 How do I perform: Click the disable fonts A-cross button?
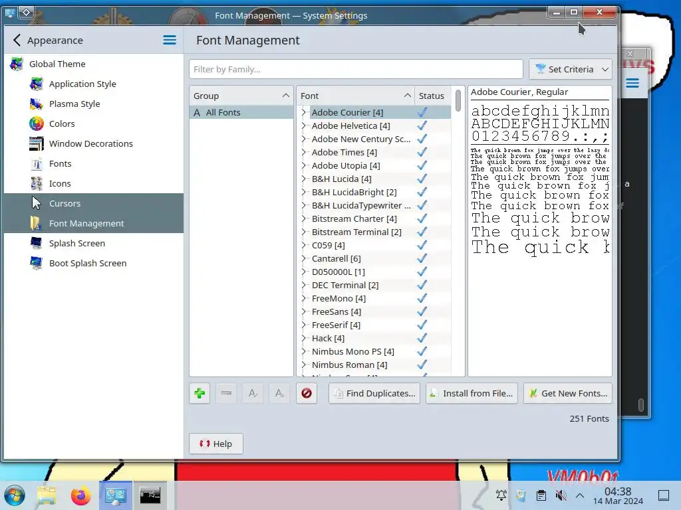point(279,393)
